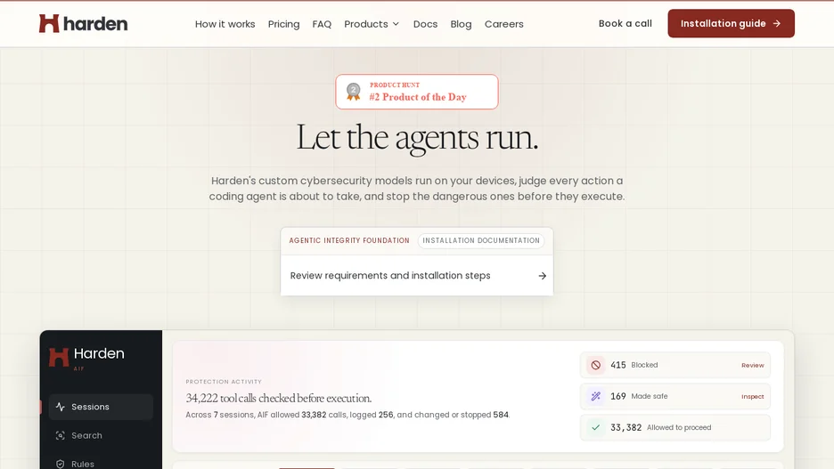The width and height of the screenshot is (834, 469).
Task: Click the 415 Blocked count
Action: [x=618, y=365]
